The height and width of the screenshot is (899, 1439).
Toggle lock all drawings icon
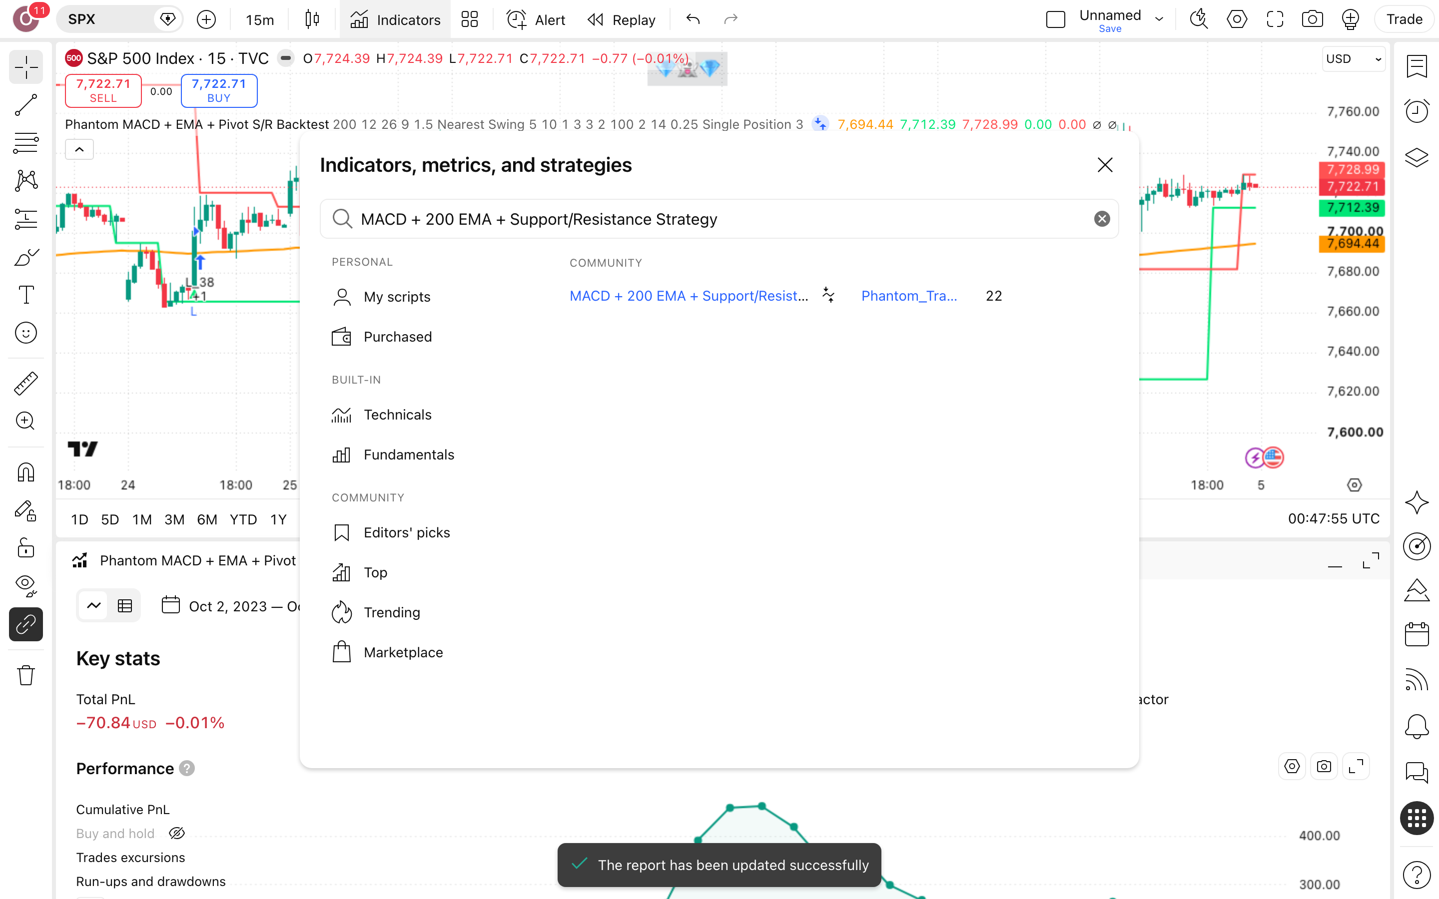(25, 547)
